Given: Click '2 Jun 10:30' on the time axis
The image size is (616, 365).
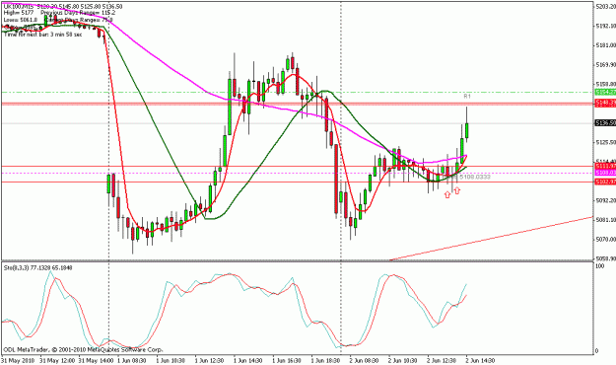Looking at the screenshot, I should pos(403,360).
